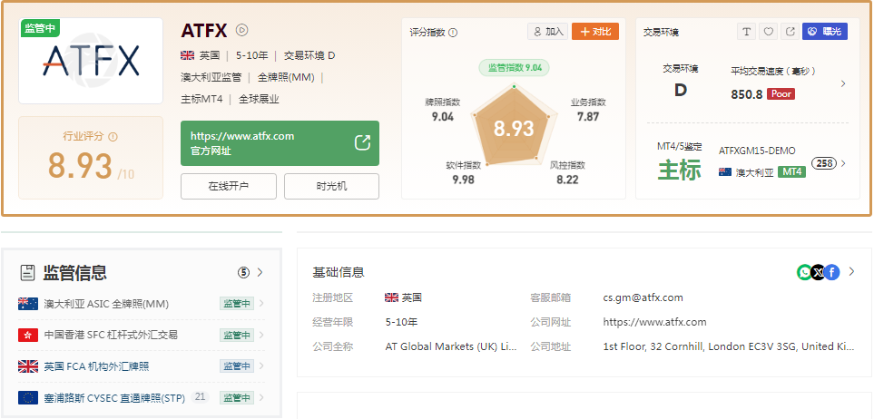Click the 258 count badge
Viewport: 874px width, 419px height.
(824, 163)
